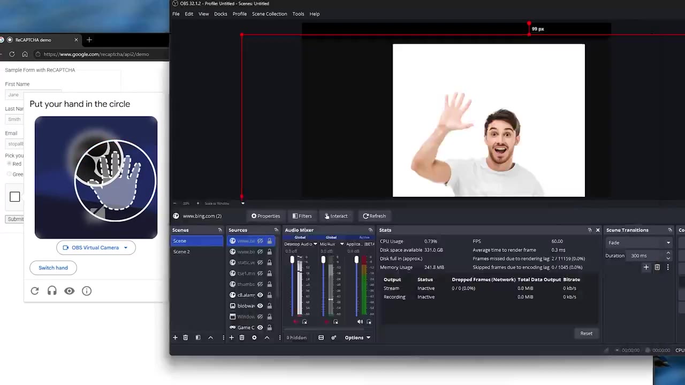Image resolution: width=685 pixels, height=385 pixels.
Task: Hide the blobwav image source
Action: click(x=260, y=306)
